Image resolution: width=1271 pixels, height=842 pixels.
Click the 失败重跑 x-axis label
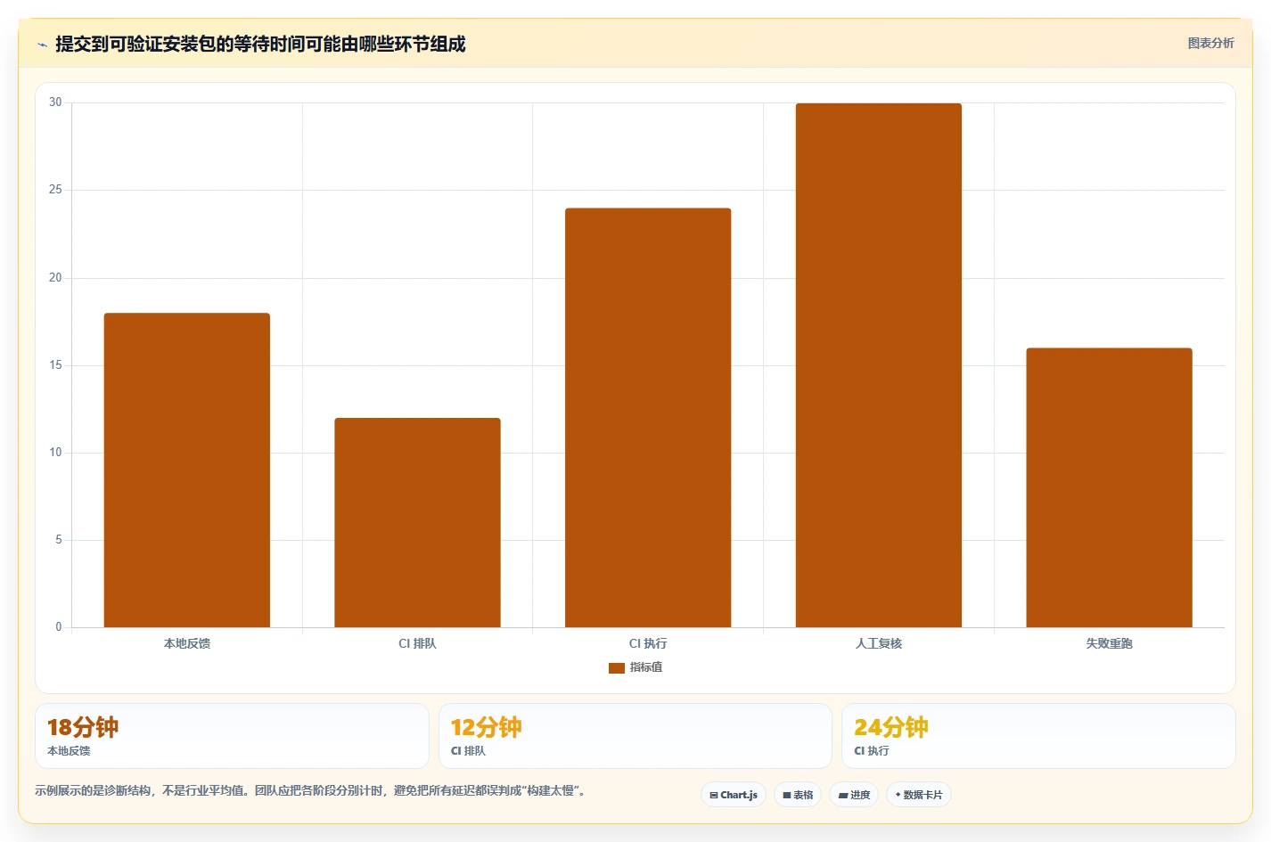click(x=1109, y=643)
